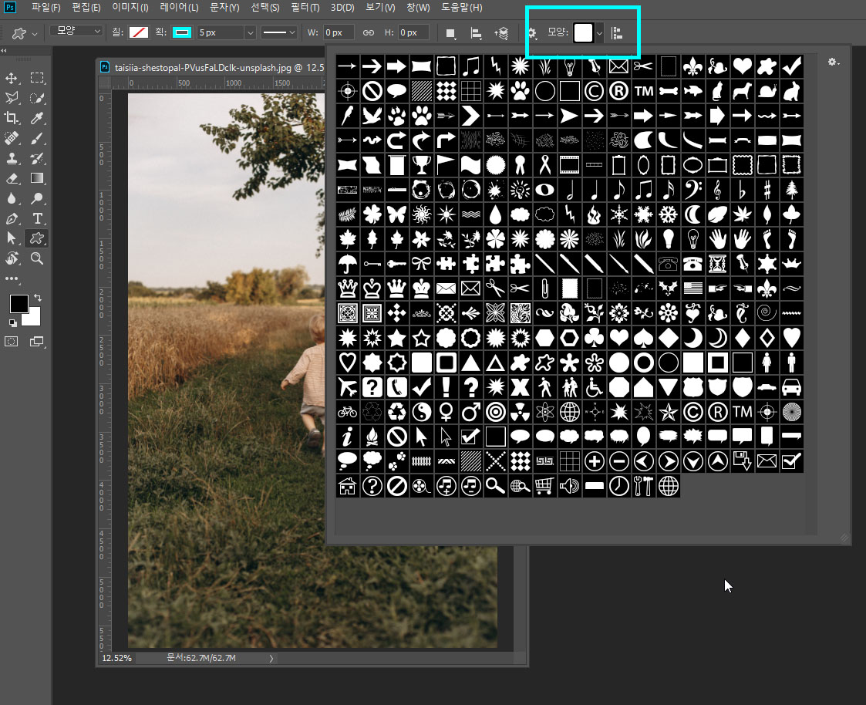Select the Clone Stamp tool
This screenshot has width=866, height=705.
click(x=12, y=159)
